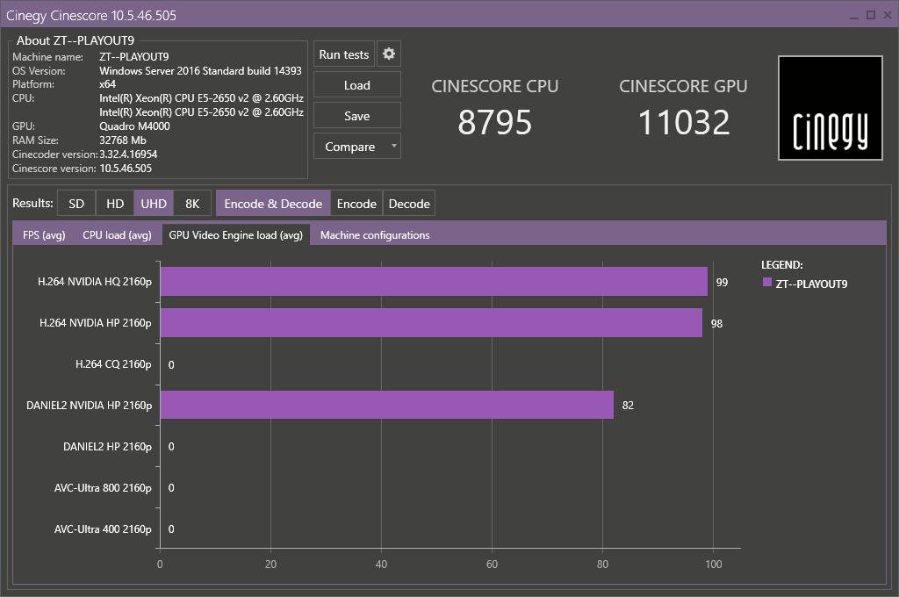The image size is (899, 597).
Task: Minimize the Cinescore window
Action: 854,16
